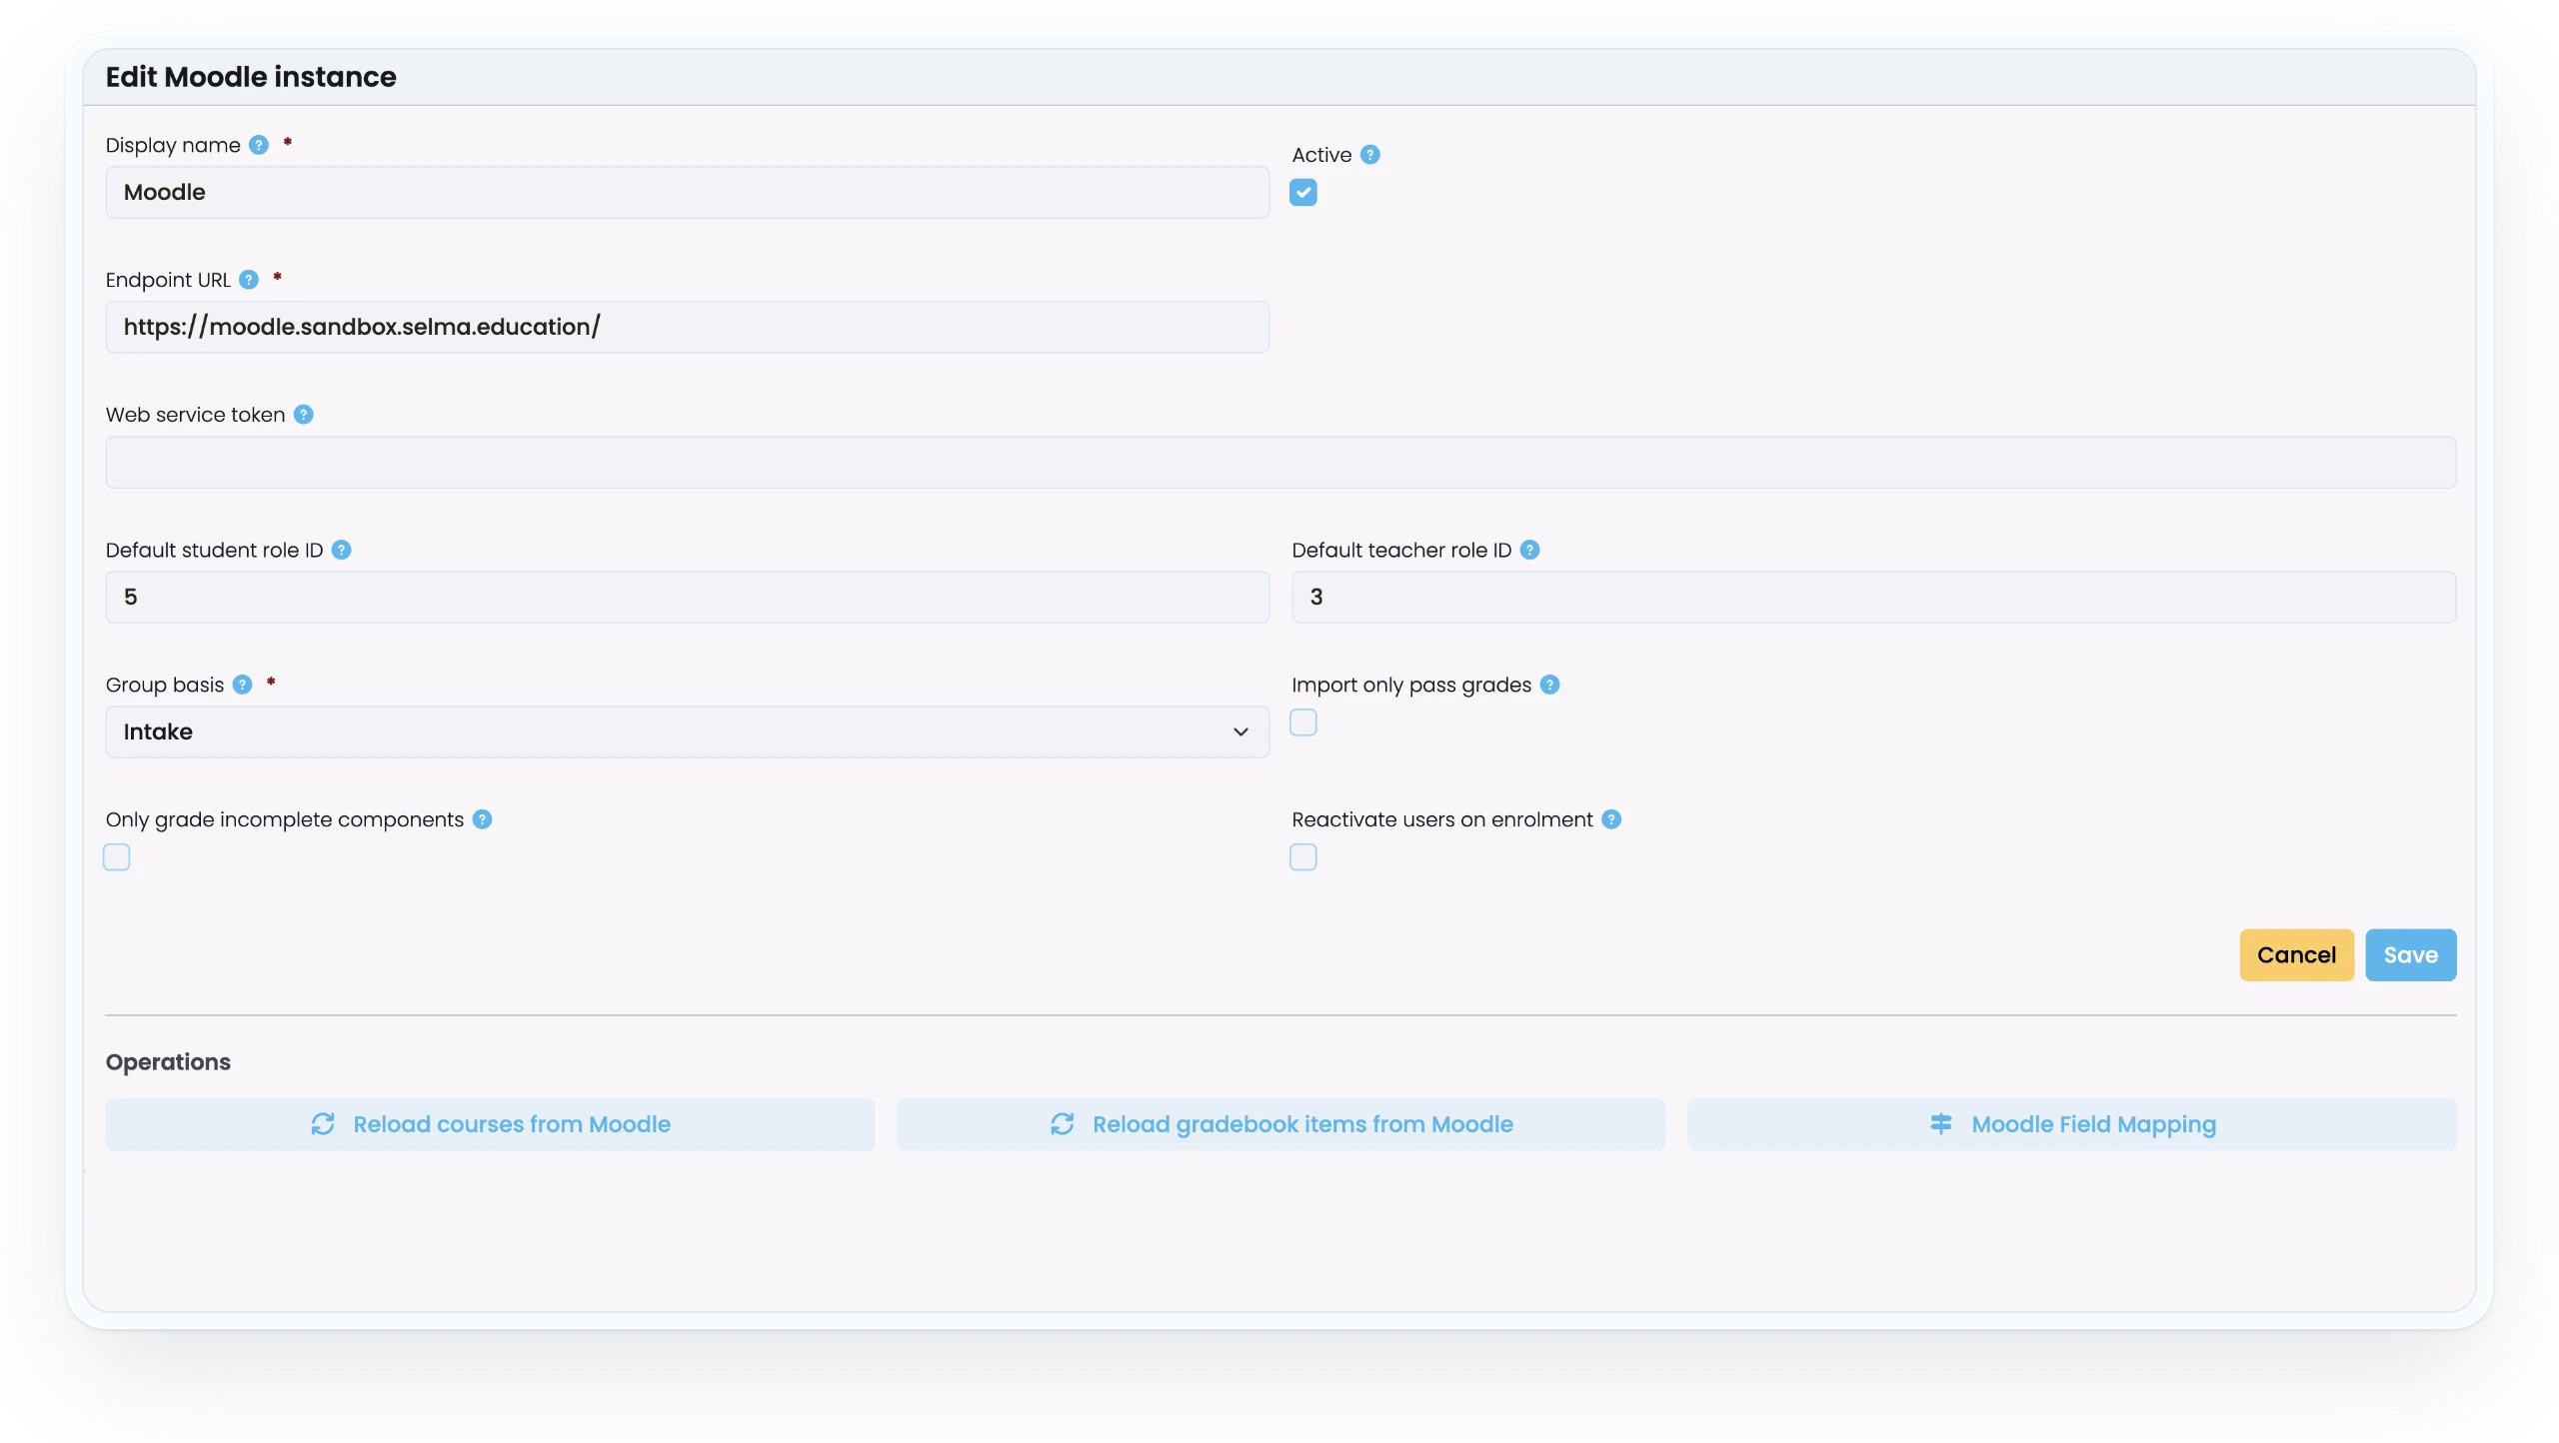The image size is (2559, 1443).
Task: Click the Save button
Action: (2410, 955)
